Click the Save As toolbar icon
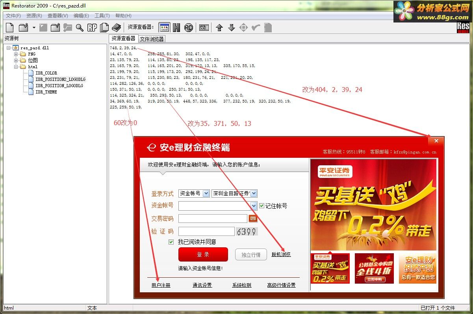 [x=56, y=28]
